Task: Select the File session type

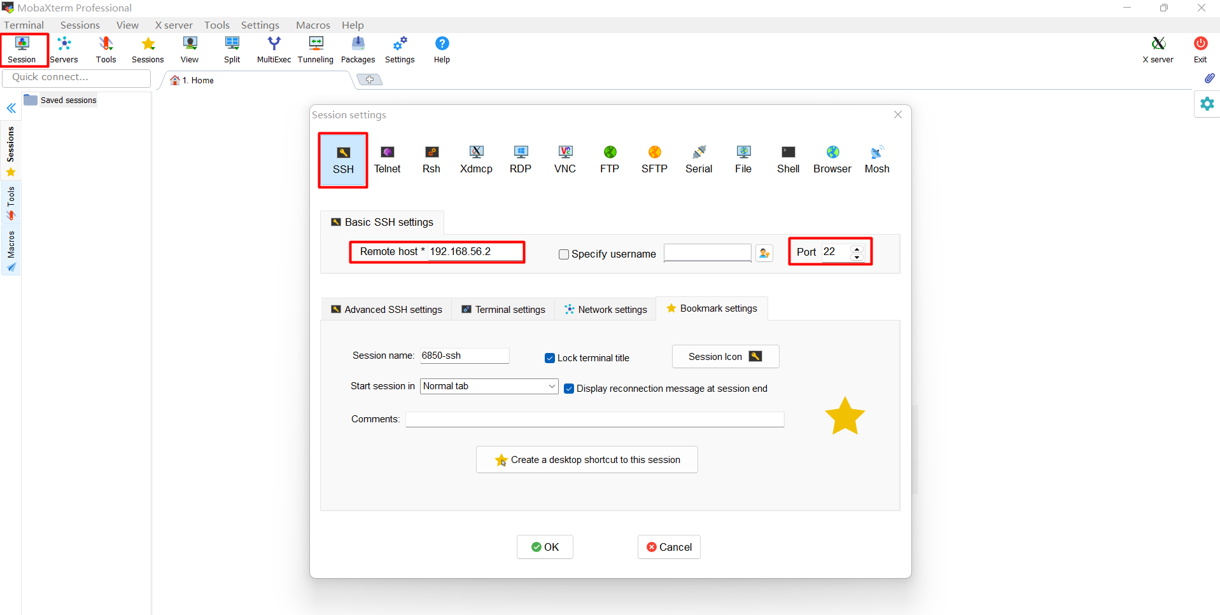Action: [743, 160]
